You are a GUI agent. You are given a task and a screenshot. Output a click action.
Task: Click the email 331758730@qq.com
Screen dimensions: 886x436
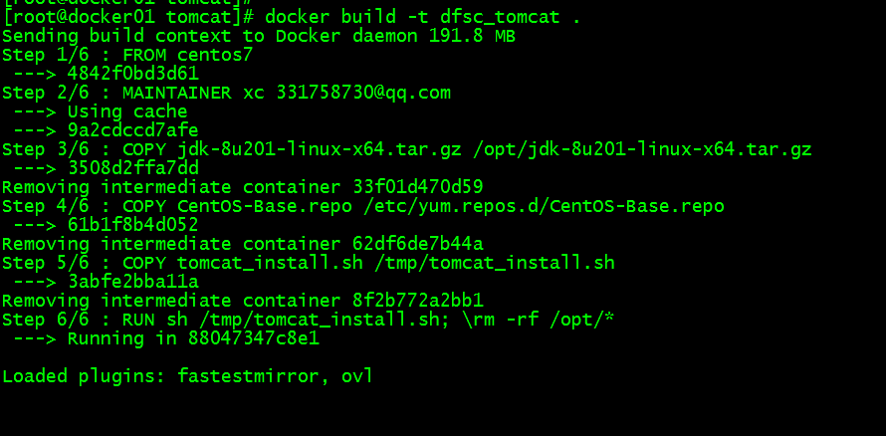tap(363, 93)
